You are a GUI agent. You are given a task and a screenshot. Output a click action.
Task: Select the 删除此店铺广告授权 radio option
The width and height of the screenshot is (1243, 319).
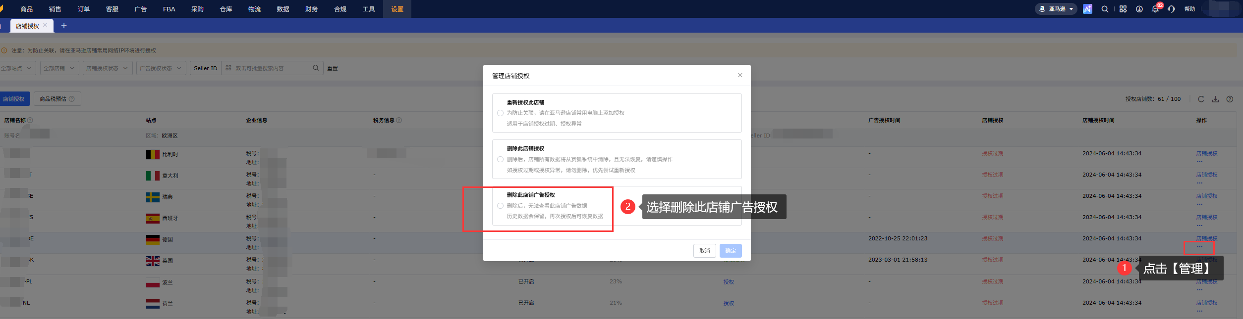pos(500,206)
